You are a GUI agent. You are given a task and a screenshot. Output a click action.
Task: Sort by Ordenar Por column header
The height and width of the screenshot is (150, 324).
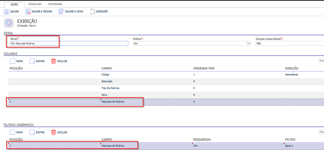[x=204, y=68]
